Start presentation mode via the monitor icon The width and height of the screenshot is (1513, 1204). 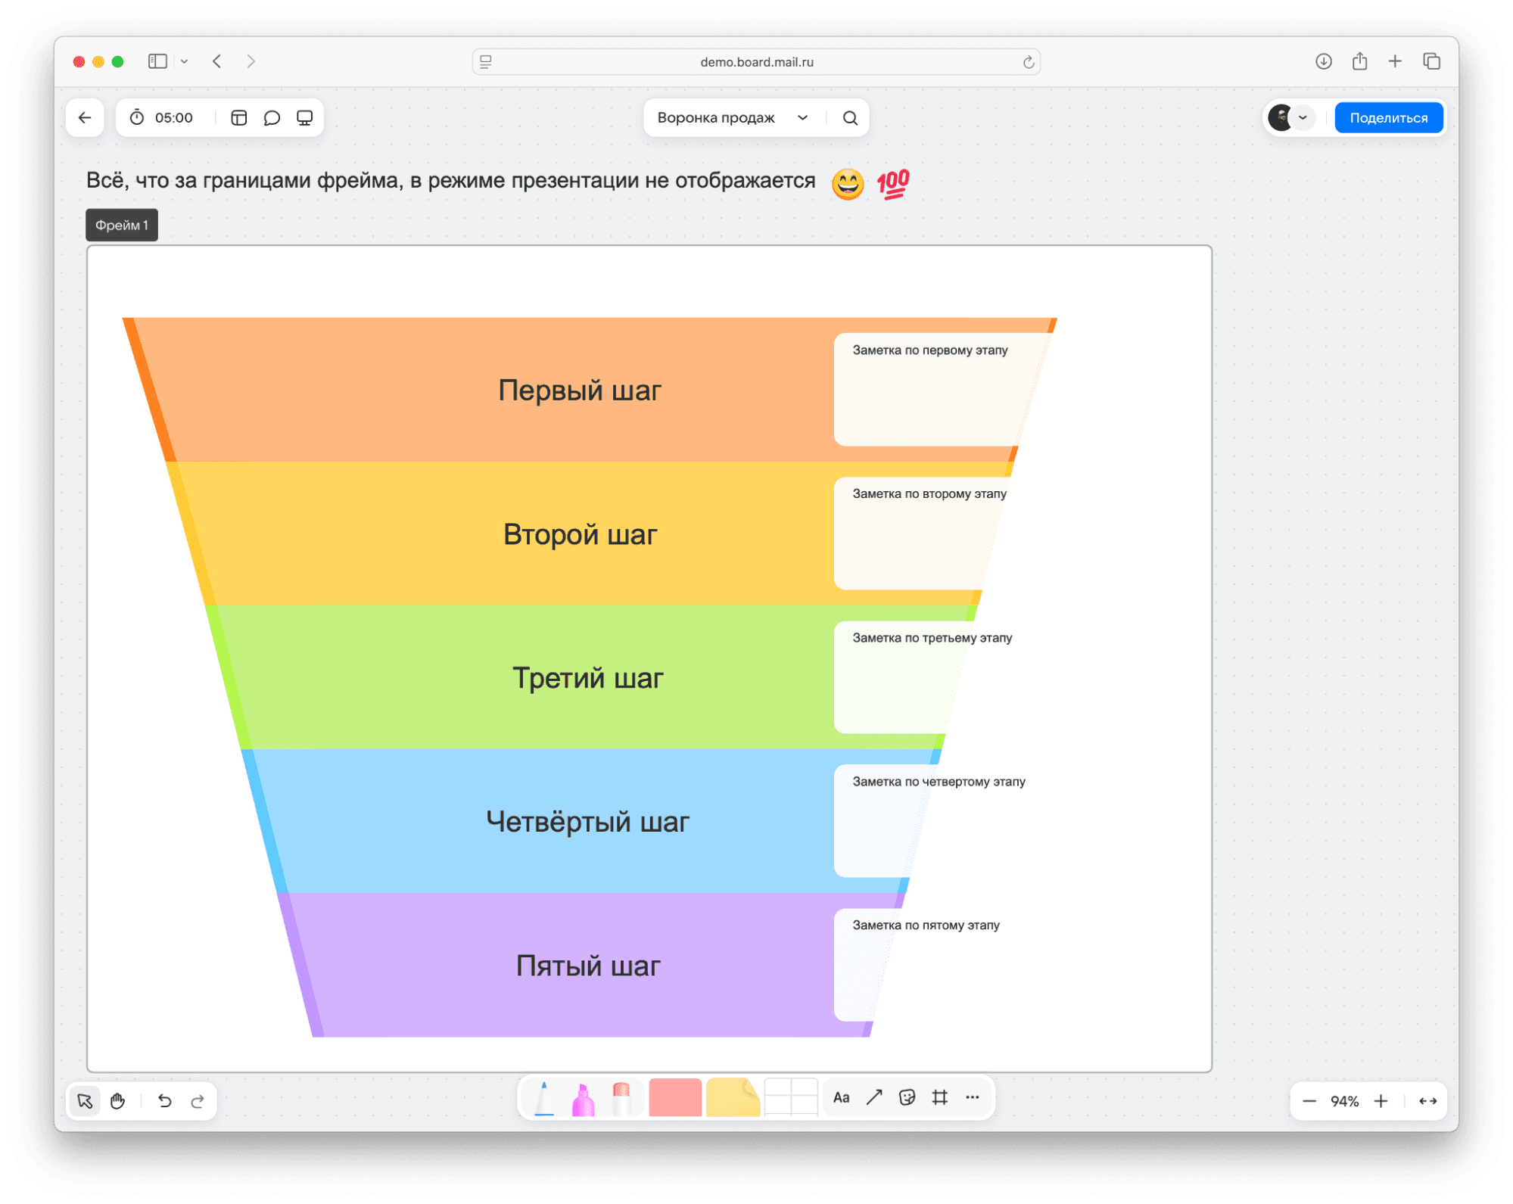point(304,118)
